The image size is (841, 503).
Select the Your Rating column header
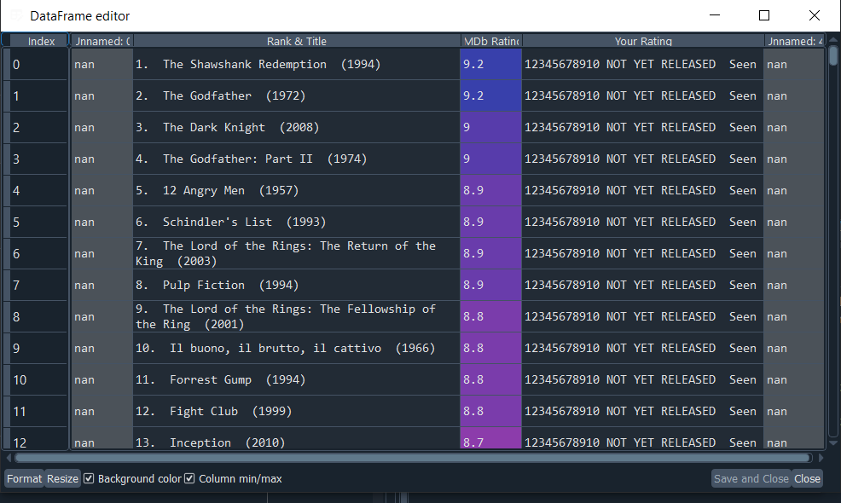pyautogui.click(x=643, y=41)
